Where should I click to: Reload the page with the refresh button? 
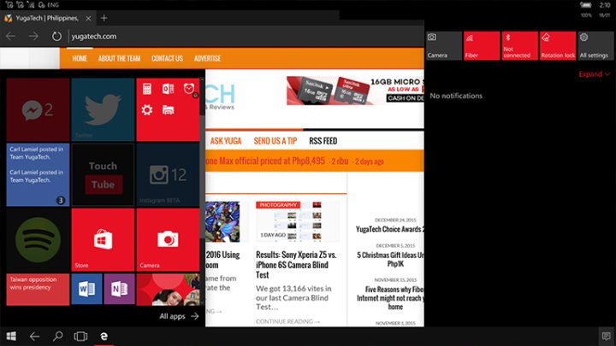[56, 36]
